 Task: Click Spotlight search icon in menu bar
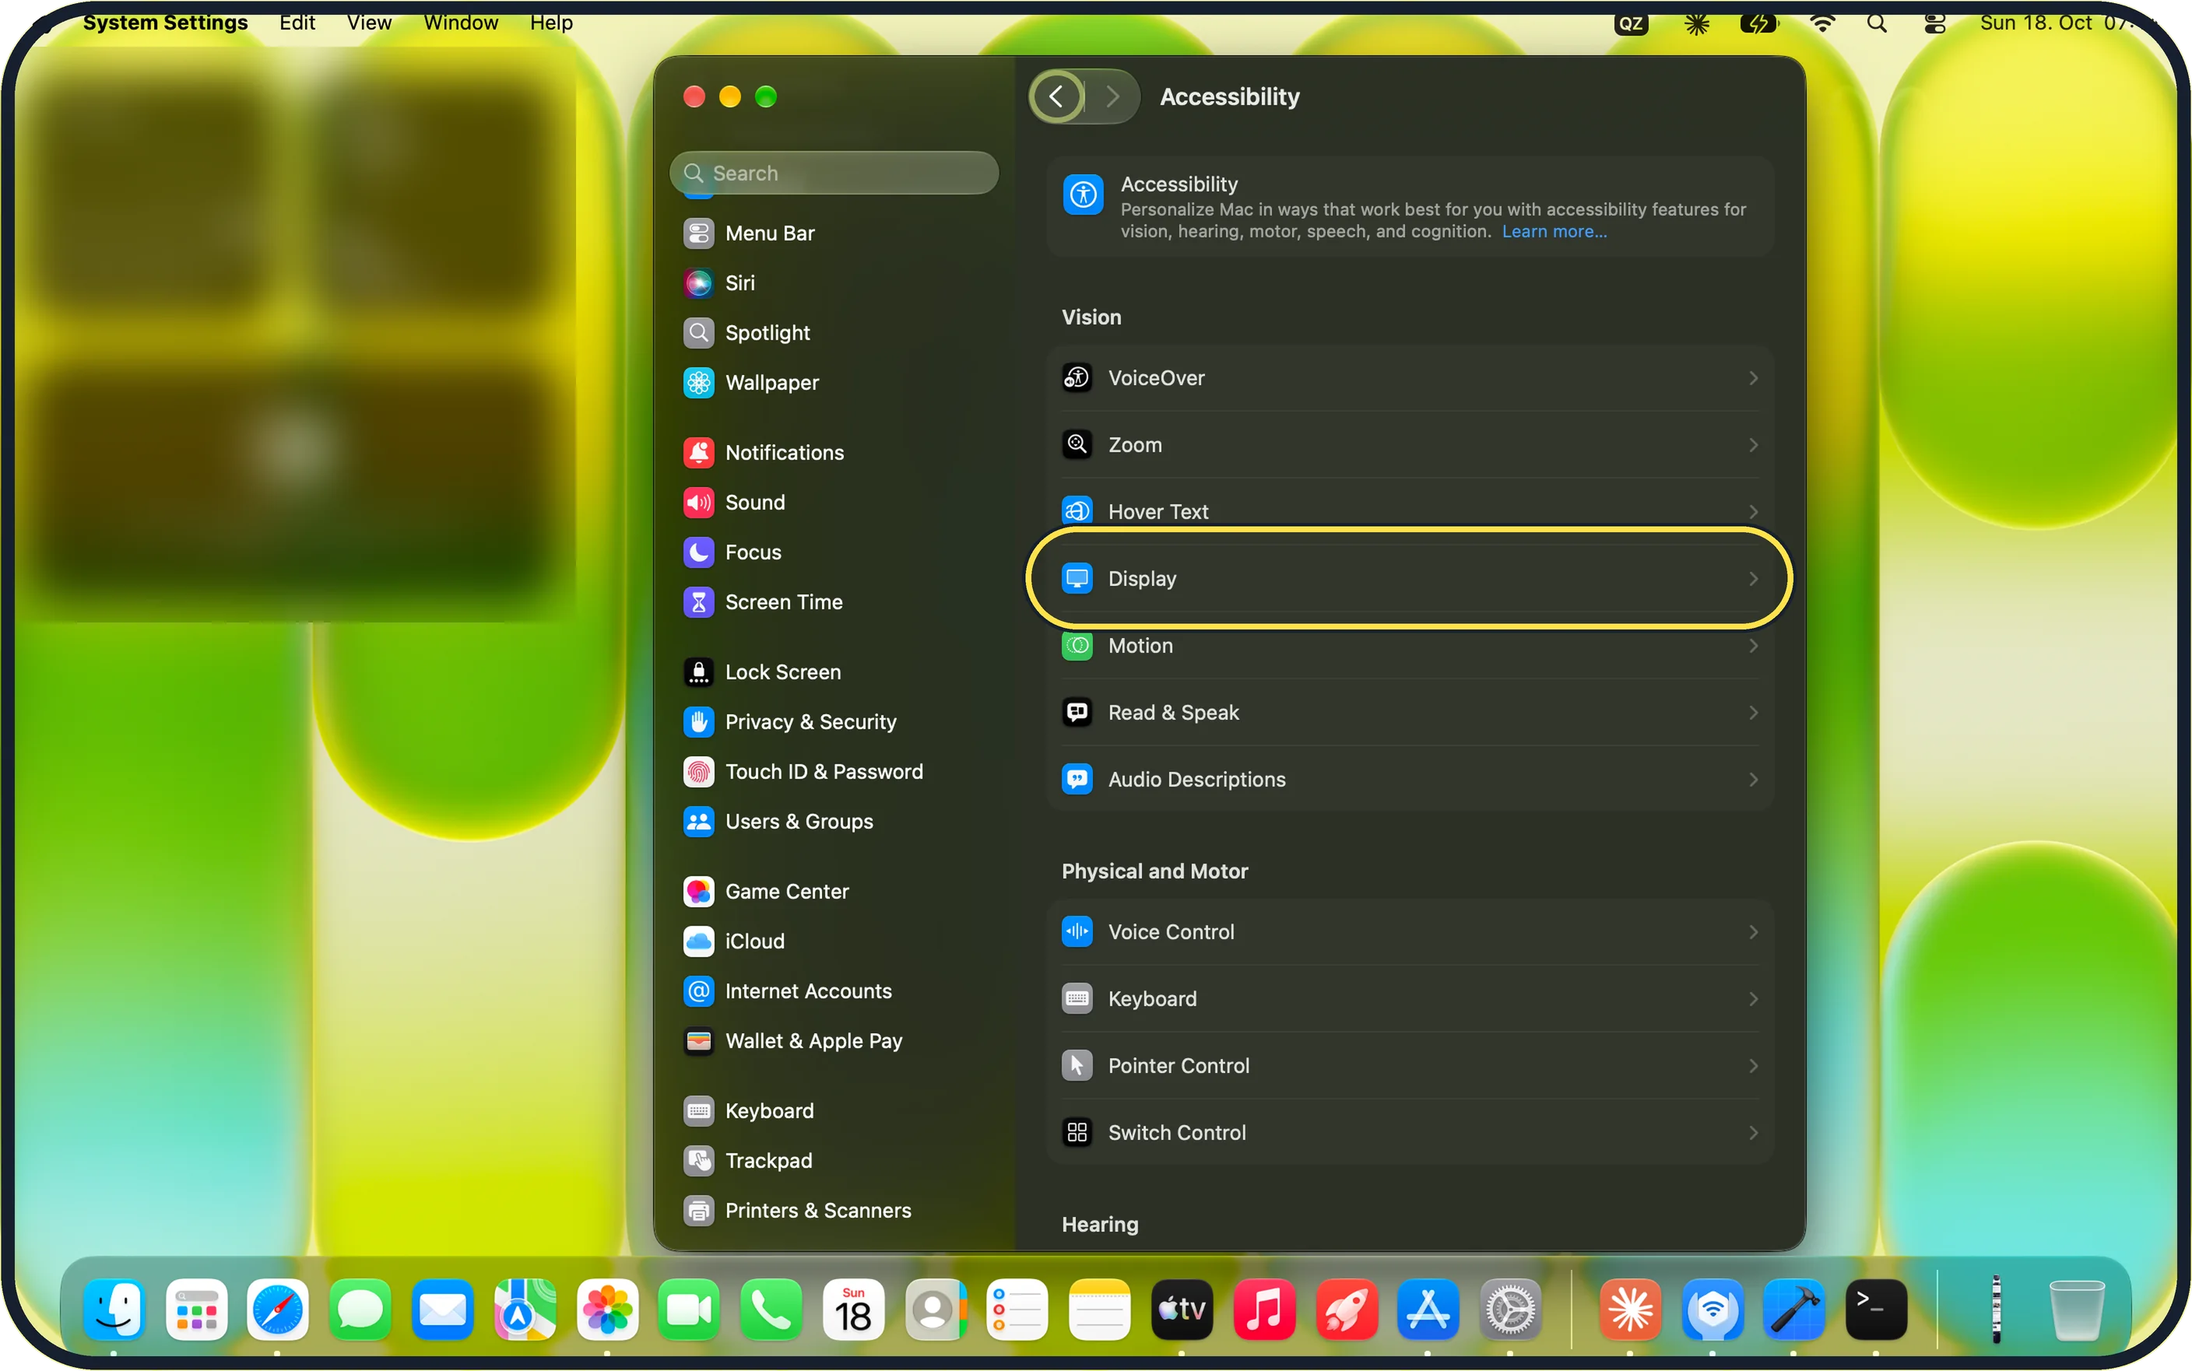[1878, 23]
